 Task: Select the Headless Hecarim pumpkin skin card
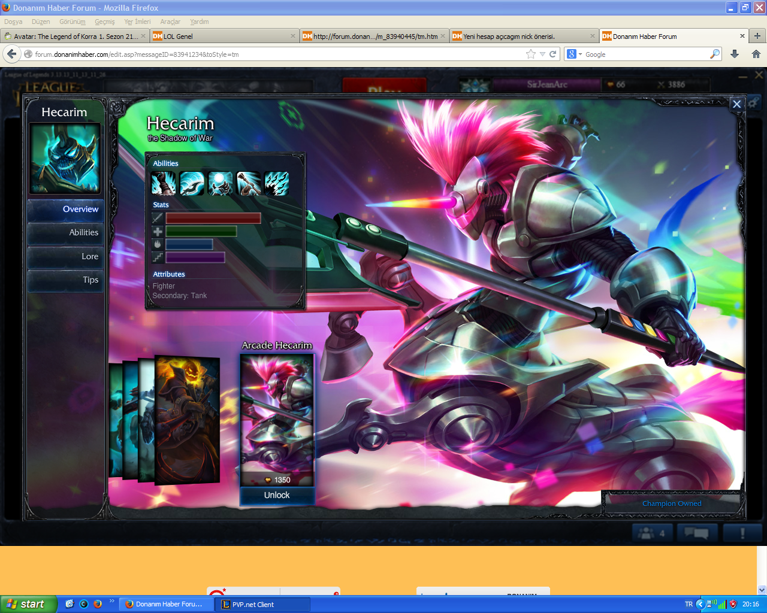187,420
